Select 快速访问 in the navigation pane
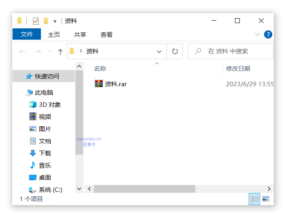286x221 pixels. point(44,76)
